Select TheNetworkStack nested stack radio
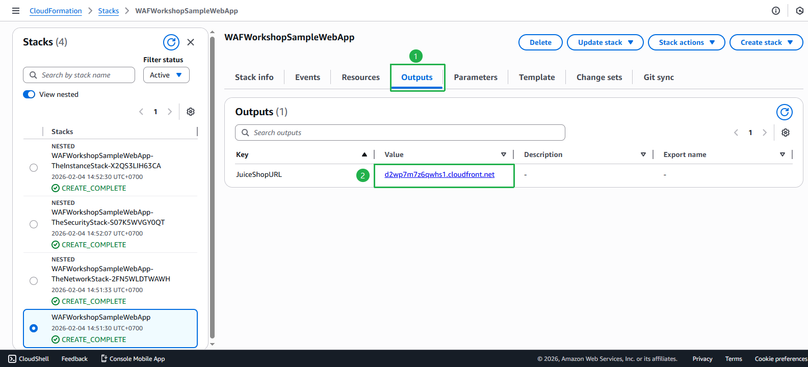Viewport: 808px width, 367px height. click(34, 281)
